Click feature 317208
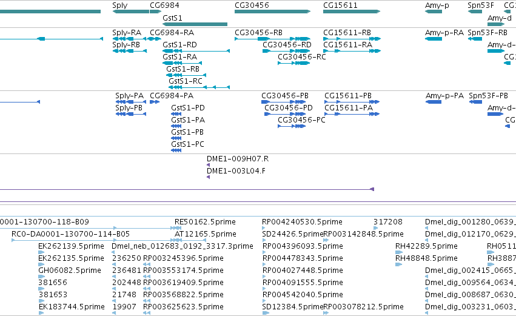 388,222
